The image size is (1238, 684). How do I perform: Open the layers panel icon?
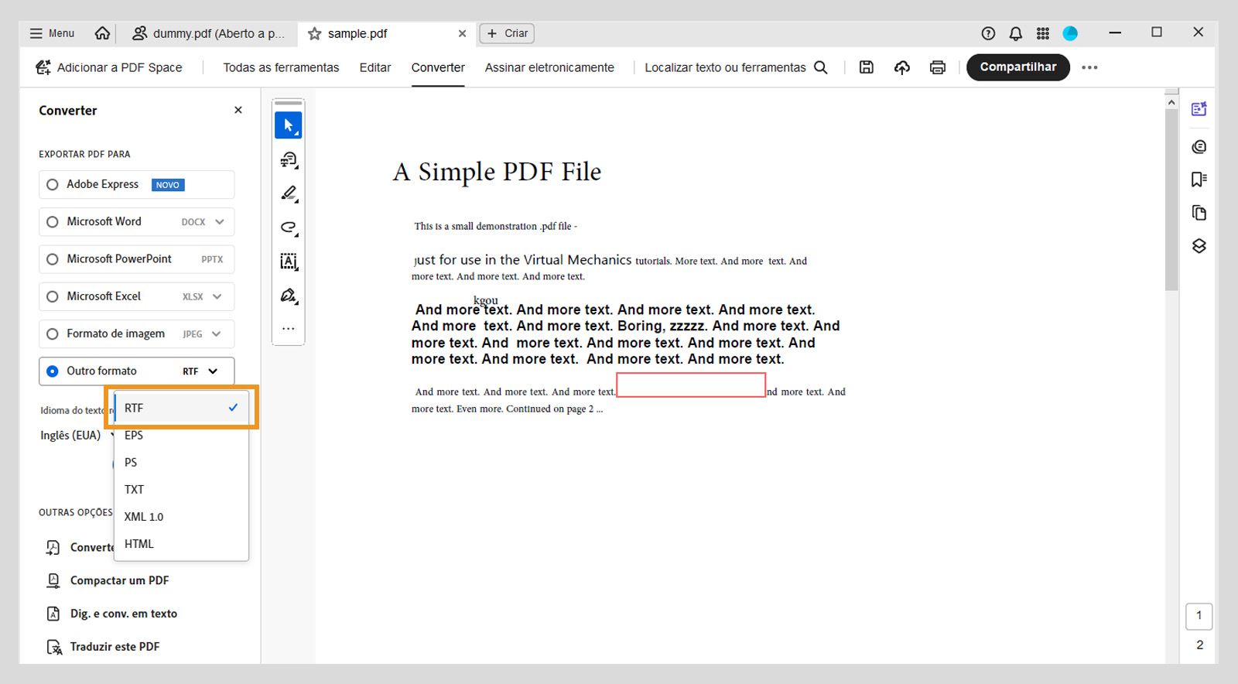[1199, 246]
